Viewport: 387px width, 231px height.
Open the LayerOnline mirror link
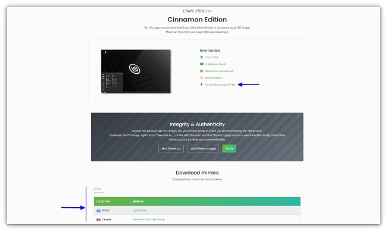[139, 211]
